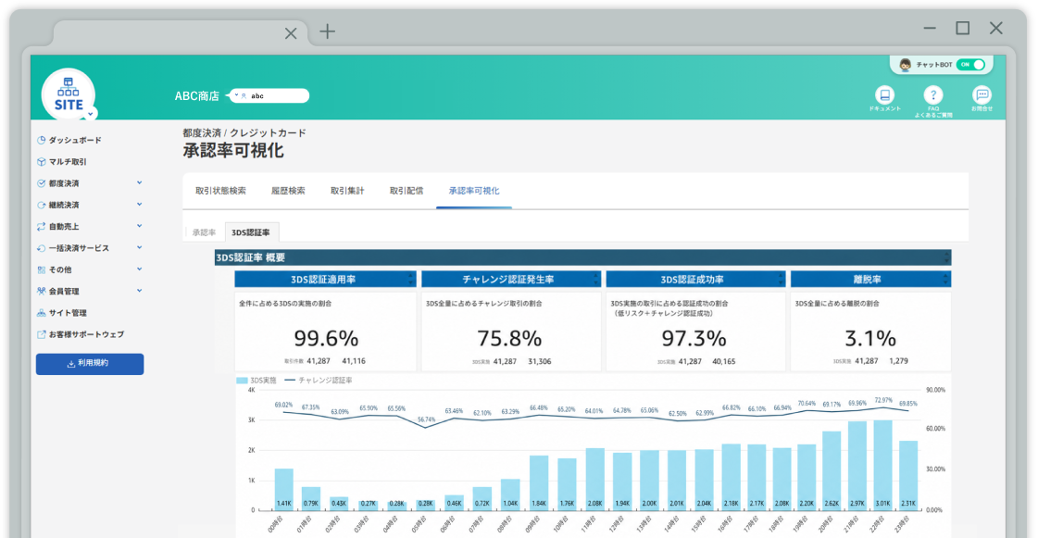Open the お問合せ chat bubble icon
Image resolution: width=1038 pixels, height=538 pixels.
pyautogui.click(x=982, y=94)
